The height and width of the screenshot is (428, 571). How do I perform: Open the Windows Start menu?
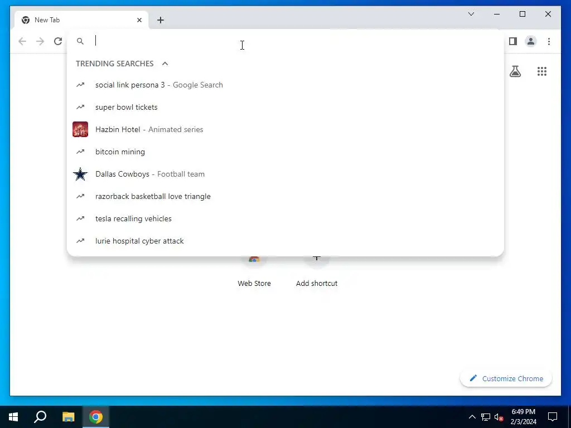click(x=13, y=417)
